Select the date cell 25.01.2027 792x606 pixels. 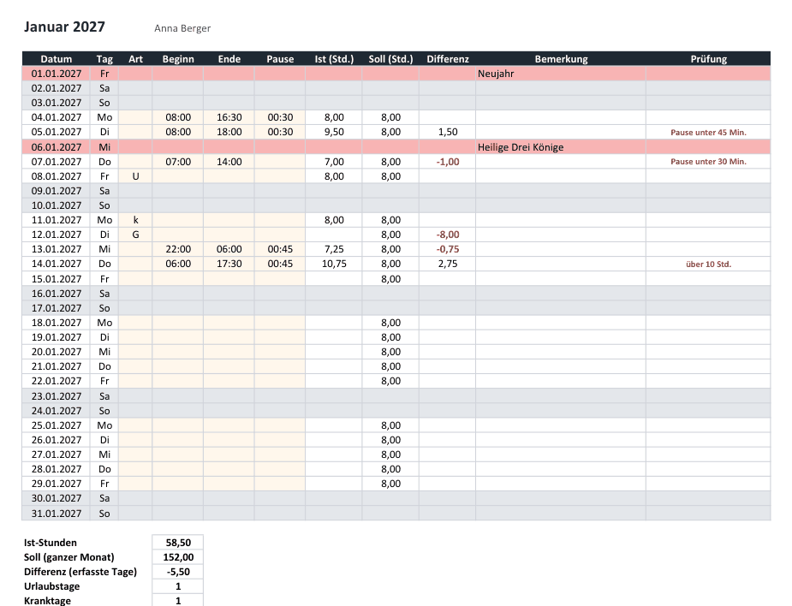coord(56,425)
